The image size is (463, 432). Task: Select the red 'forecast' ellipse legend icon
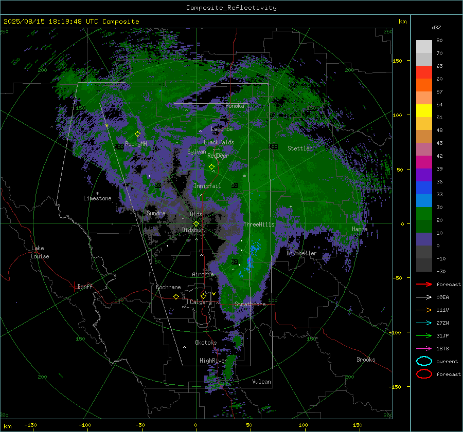point(424,374)
